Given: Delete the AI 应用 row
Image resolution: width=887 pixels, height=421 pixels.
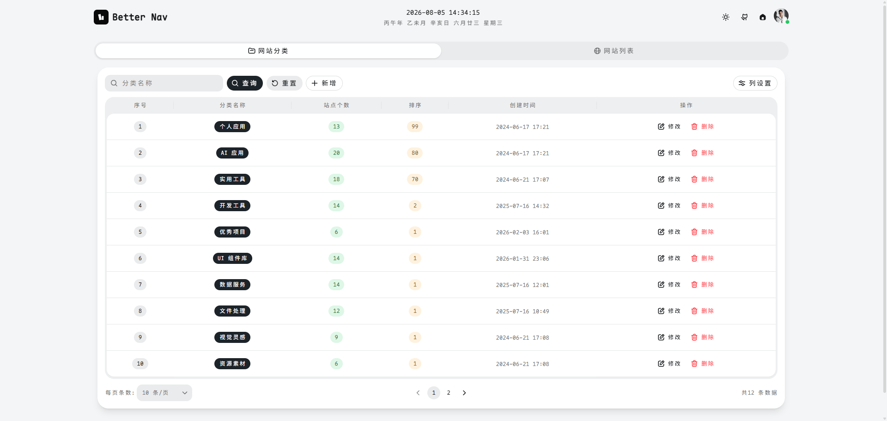Looking at the screenshot, I should click(x=703, y=153).
